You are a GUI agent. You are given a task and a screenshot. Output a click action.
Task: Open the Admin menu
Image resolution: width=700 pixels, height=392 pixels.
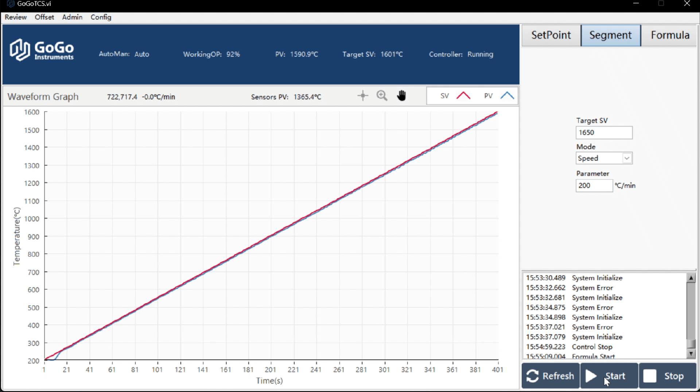pos(72,17)
